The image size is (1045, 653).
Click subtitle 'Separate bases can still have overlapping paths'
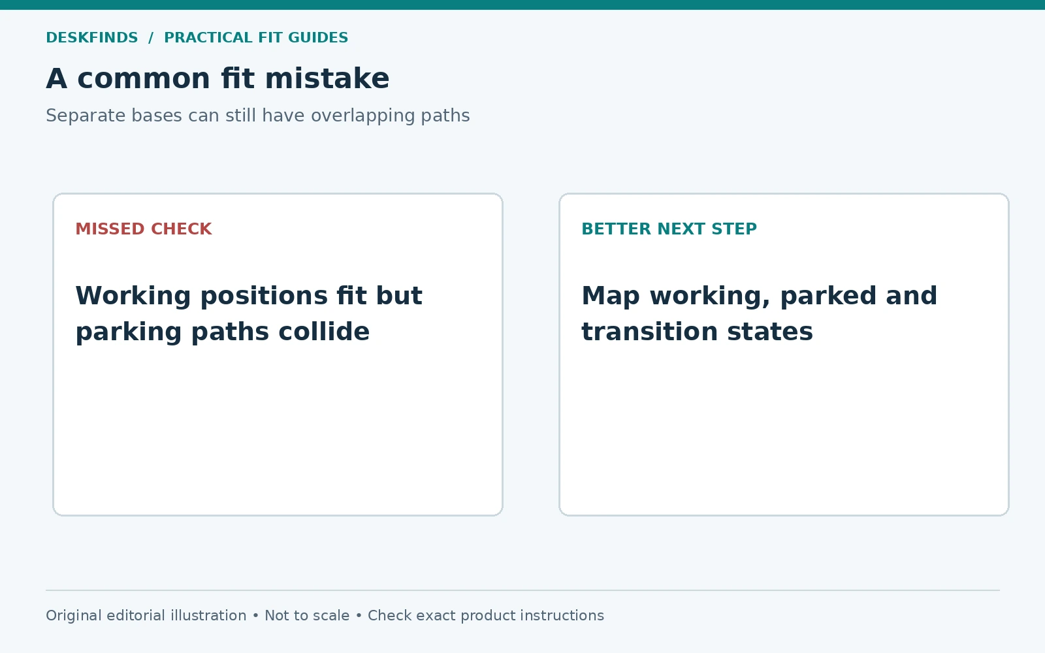point(258,116)
